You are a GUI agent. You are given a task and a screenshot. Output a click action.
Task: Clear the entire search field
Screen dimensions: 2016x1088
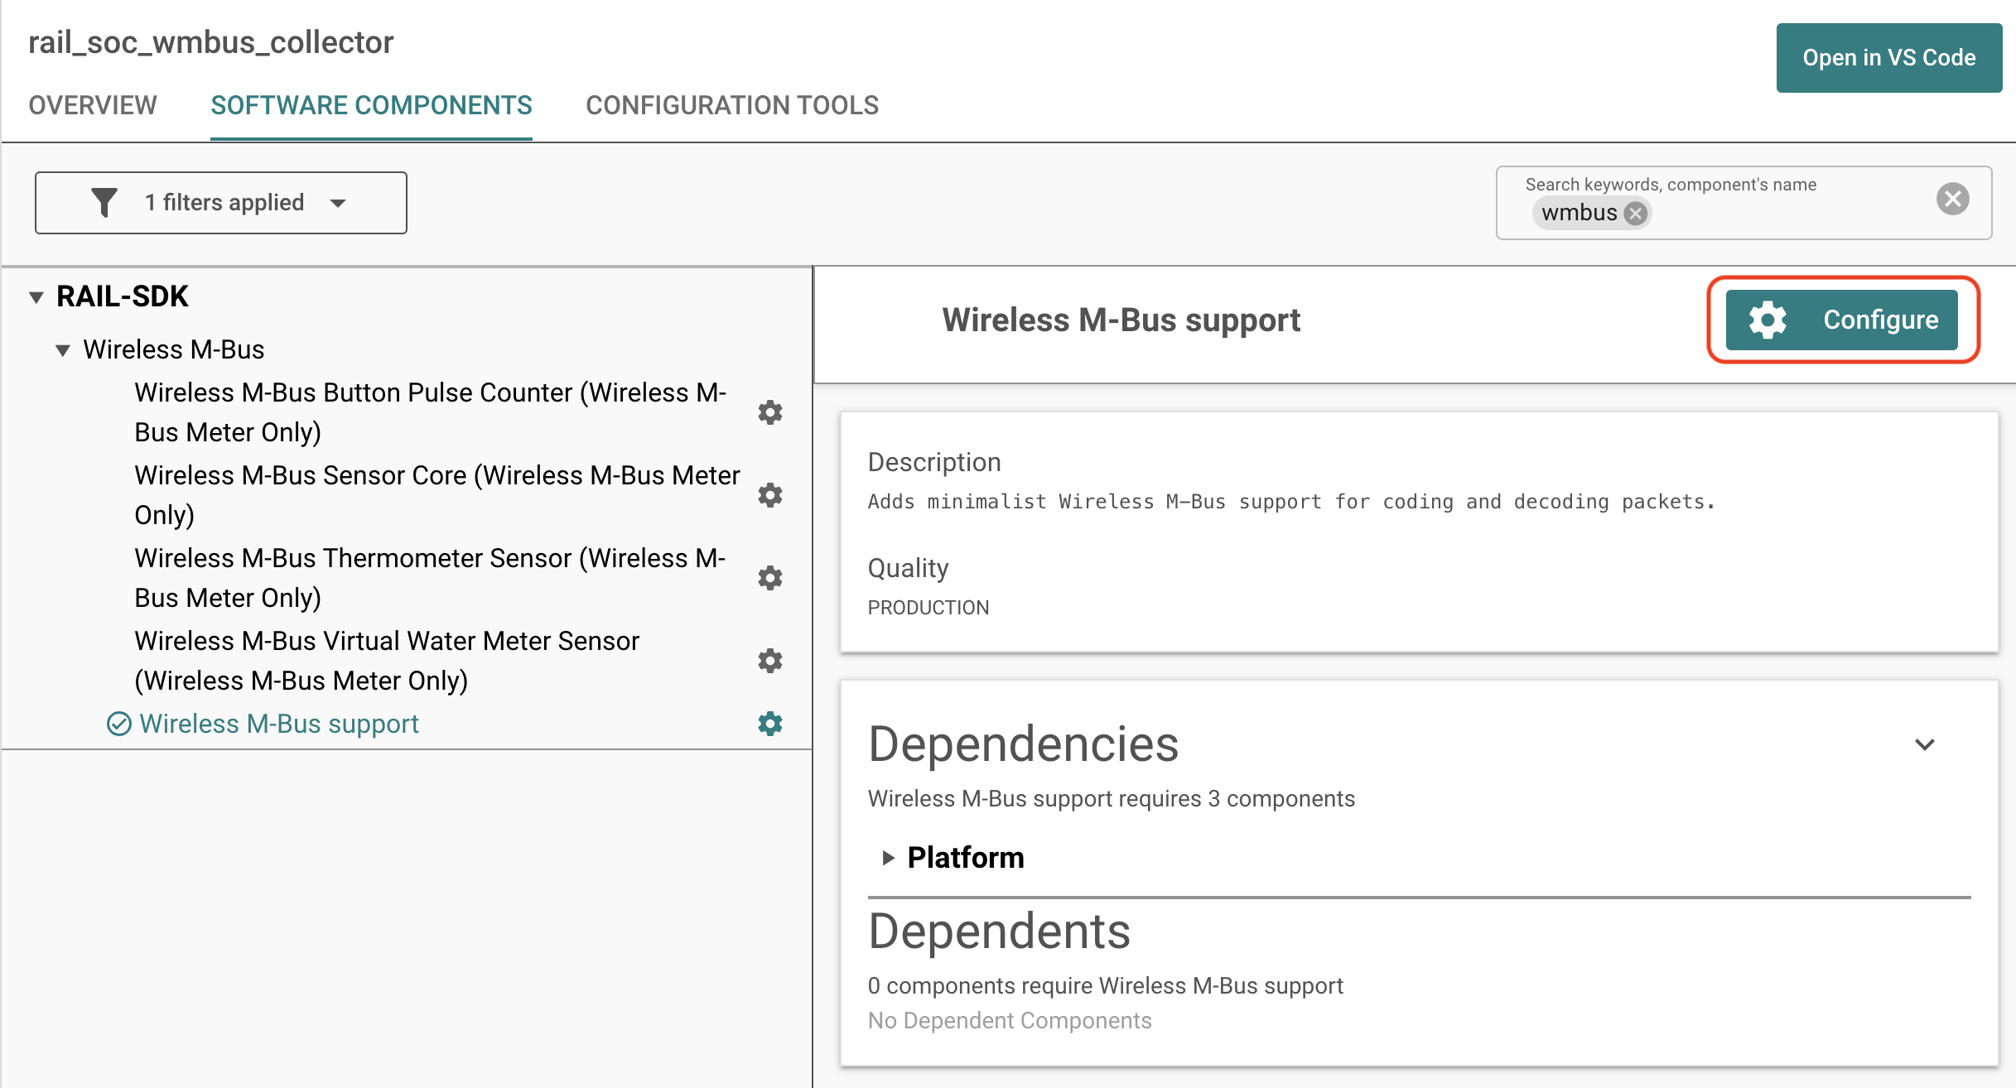[x=1952, y=199]
